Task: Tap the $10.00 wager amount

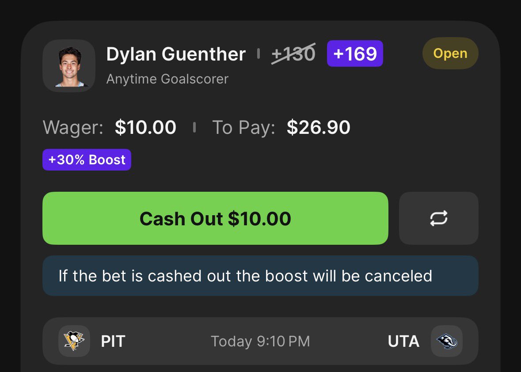Action: coord(145,127)
